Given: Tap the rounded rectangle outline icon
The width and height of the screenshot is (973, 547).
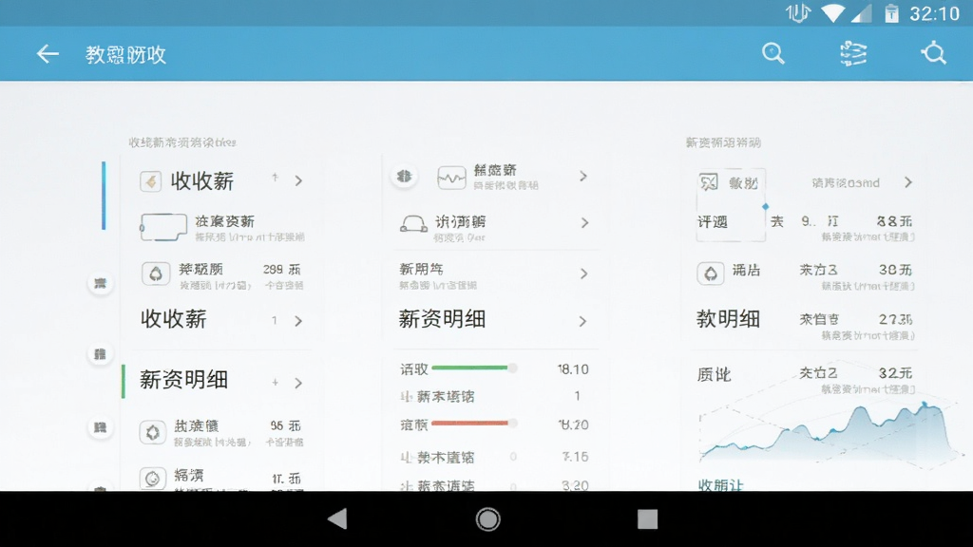Looking at the screenshot, I should [x=163, y=227].
